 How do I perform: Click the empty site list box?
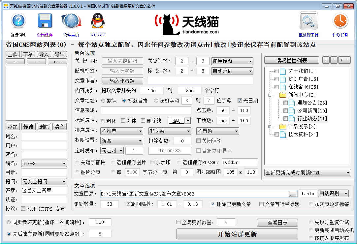click(36, 93)
